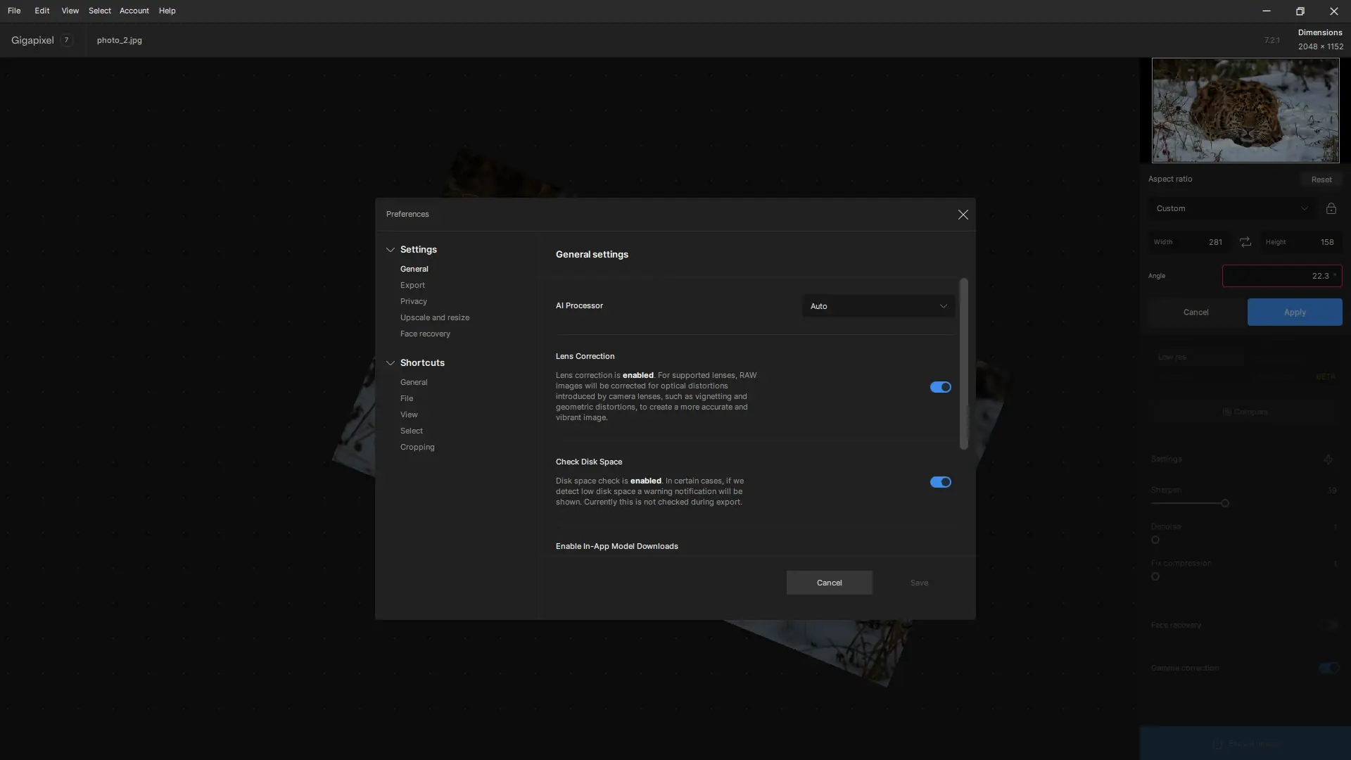
Task: Close the Preferences dialog with X icon
Action: [x=963, y=215]
